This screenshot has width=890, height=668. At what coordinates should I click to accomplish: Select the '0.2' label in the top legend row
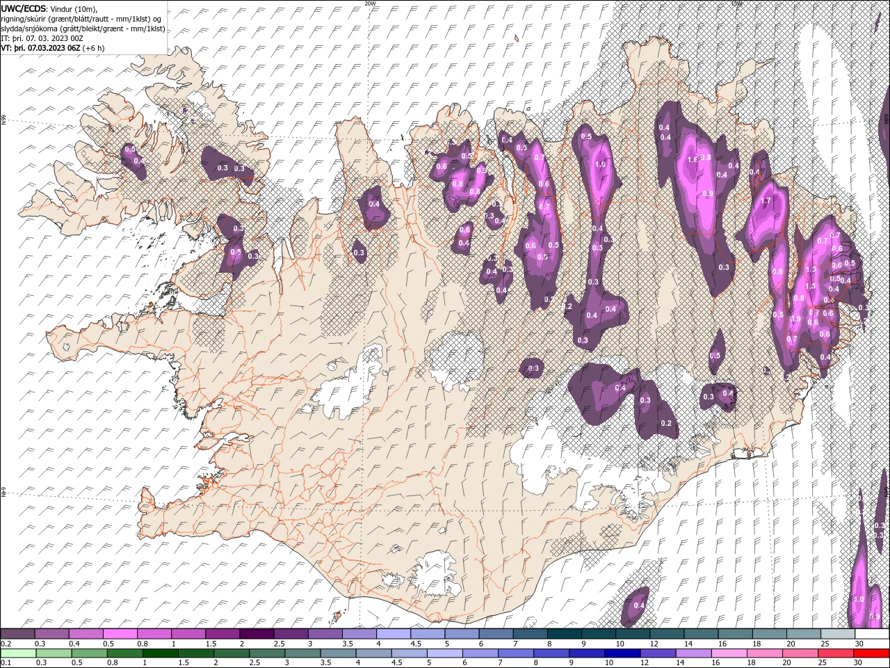pyautogui.click(x=6, y=644)
